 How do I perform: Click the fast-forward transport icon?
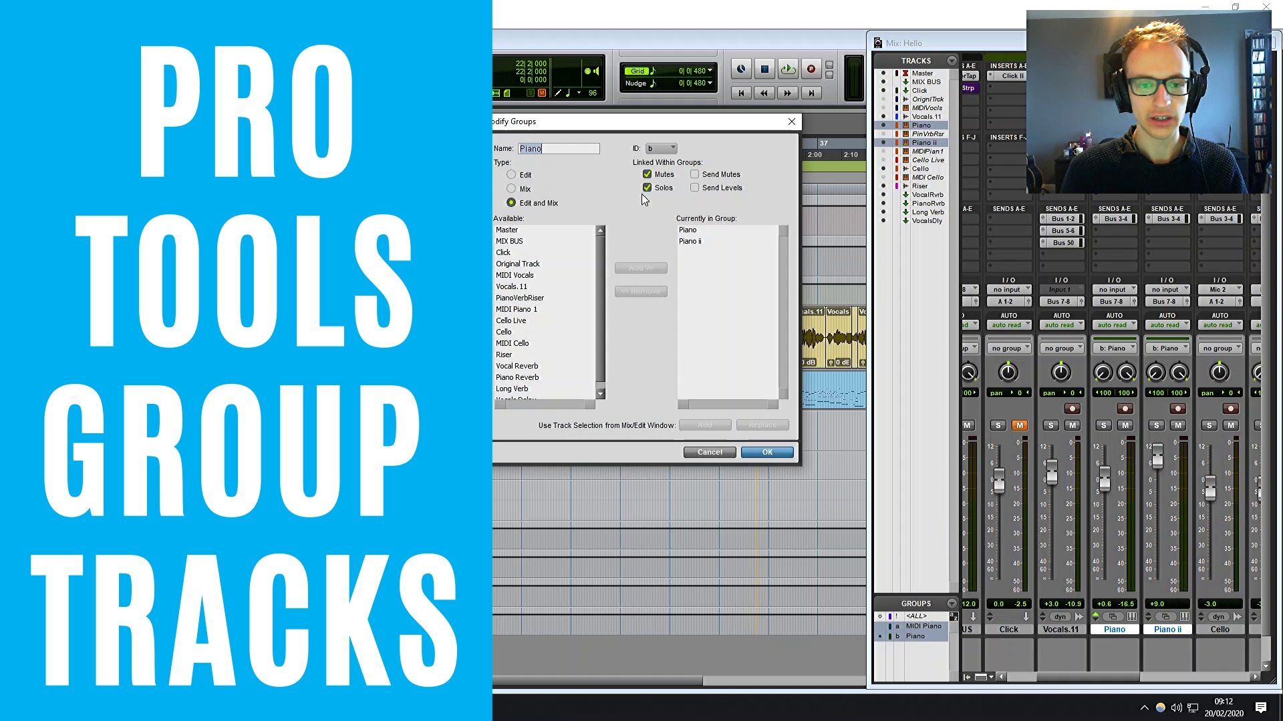[x=788, y=93]
